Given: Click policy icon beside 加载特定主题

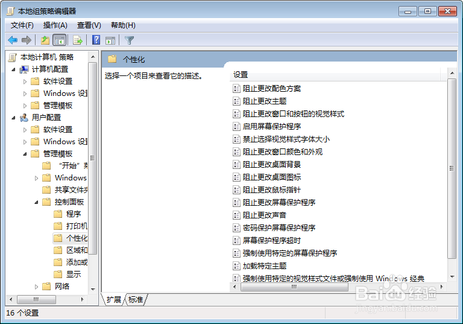Looking at the screenshot, I should (236, 265).
